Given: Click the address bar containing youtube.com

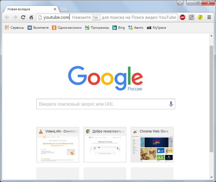Looking at the screenshot, I should 107,17.
